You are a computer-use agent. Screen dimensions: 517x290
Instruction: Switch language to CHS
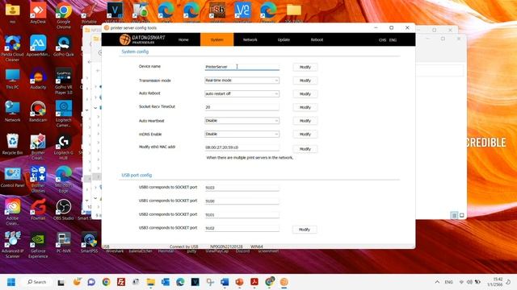click(x=382, y=40)
